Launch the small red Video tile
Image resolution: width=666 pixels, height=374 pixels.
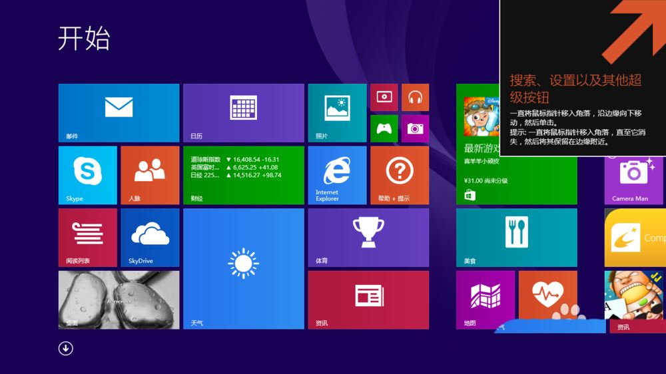[384, 97]
